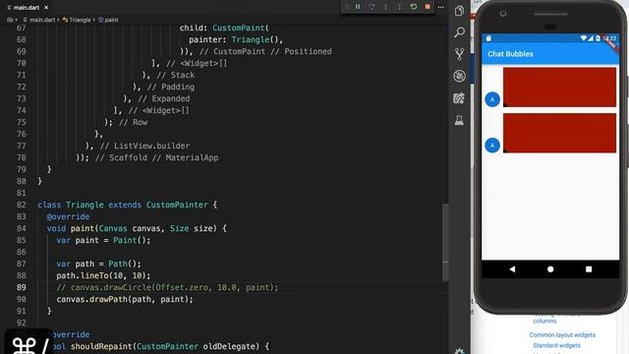Click the lib breadcrumb segment
This screenshot has height=354, width=629.
(x=10, y=20)
